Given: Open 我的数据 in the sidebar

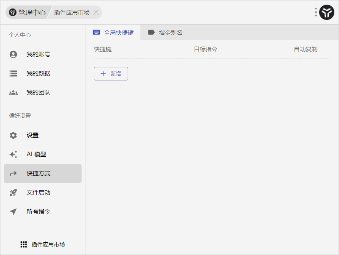Looking at the screenshot, I should point(38,73).
